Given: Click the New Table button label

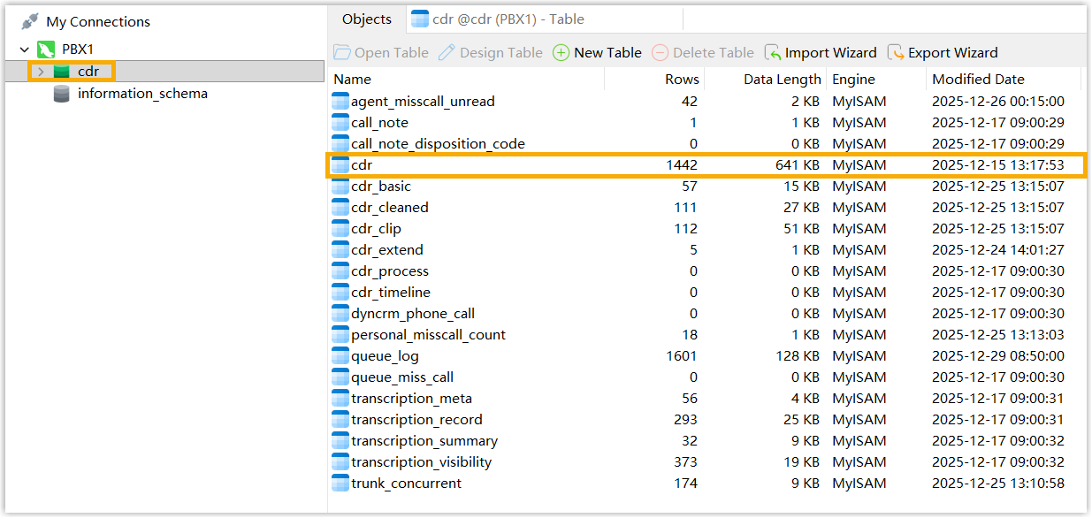Looking at the screenshot, I should [607, 53].
